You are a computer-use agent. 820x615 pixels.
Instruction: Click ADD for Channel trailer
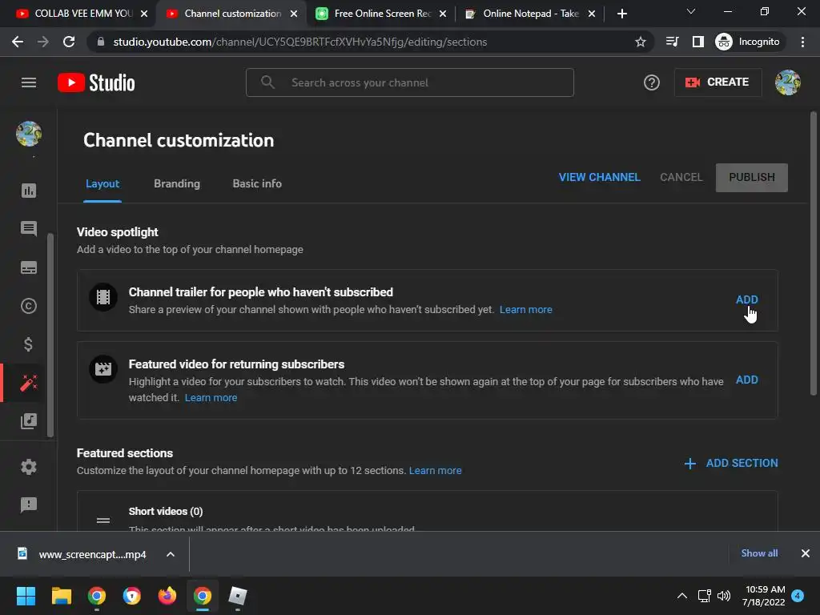point(747,299)
